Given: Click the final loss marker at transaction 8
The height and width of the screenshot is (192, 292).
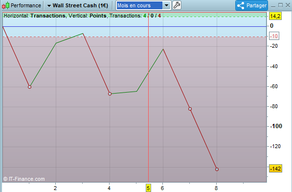Looking at the screenshot, I should 217,170.
